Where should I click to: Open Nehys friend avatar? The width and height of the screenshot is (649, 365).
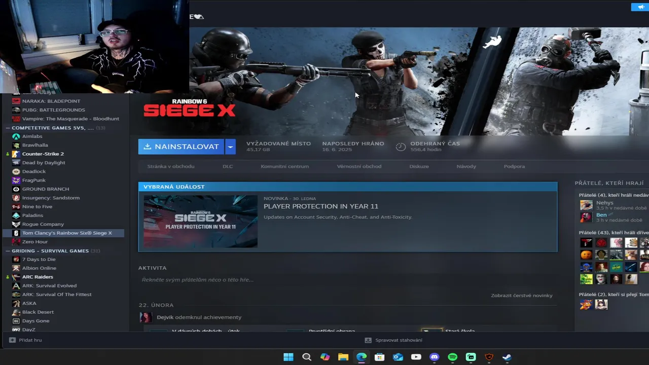coord(586,205)
